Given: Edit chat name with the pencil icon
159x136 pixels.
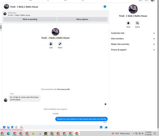Looking at the screenshot, I should [60, 44].
